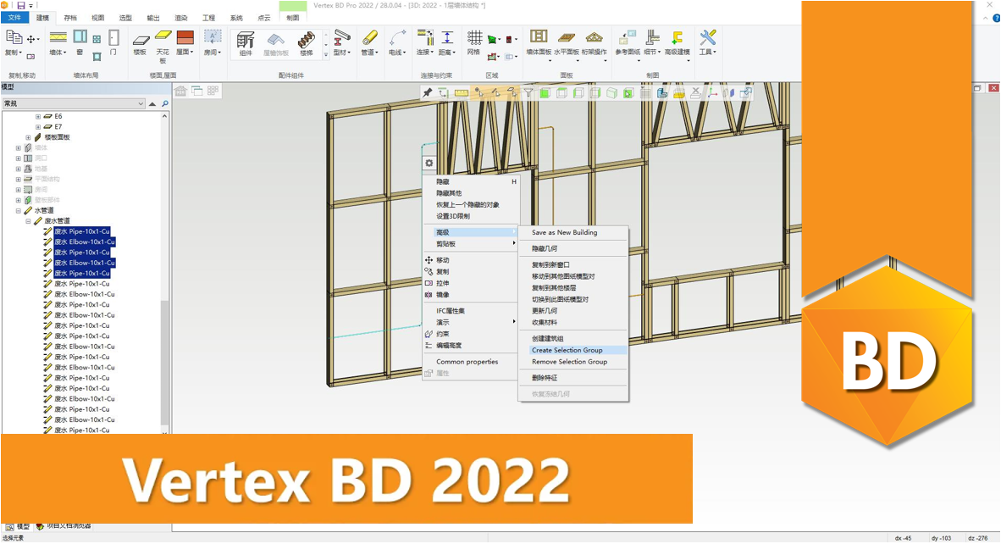Switch to the 视图 ribbon tab
Screen dimensions: 1001x544
coord(97,18)
